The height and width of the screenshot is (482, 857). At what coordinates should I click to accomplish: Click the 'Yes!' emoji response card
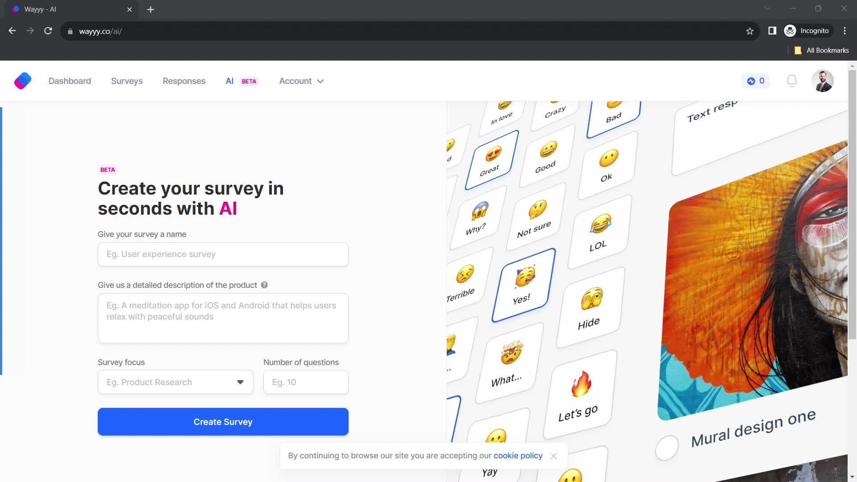[x=521, y=285]
